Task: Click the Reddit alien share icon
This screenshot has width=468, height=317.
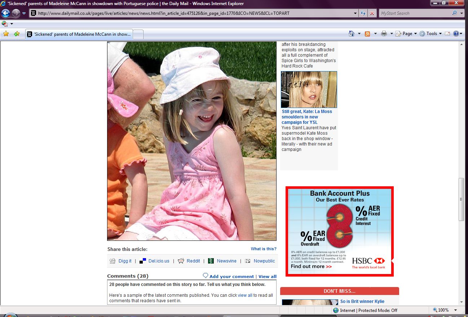Action: pyautogui.click(x=181, y=261)
